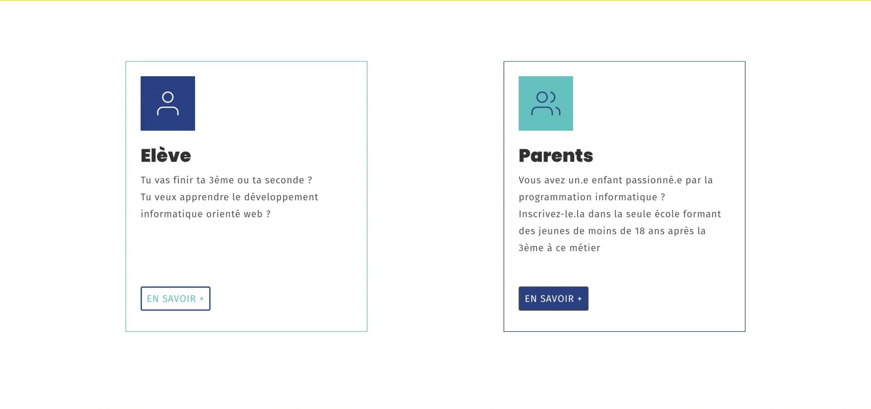Click empty space inside the Parents card, right of its icon
The width and height of the screenshot is (871, 409).
point(658,103)
